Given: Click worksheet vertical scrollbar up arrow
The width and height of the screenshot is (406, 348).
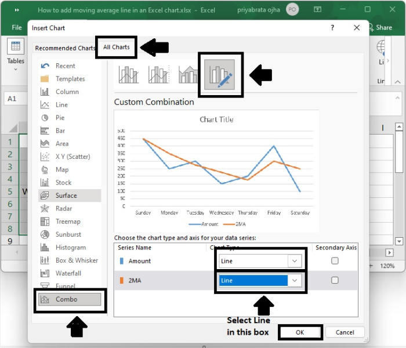Looking at the screenshot, I should [399, 126].
